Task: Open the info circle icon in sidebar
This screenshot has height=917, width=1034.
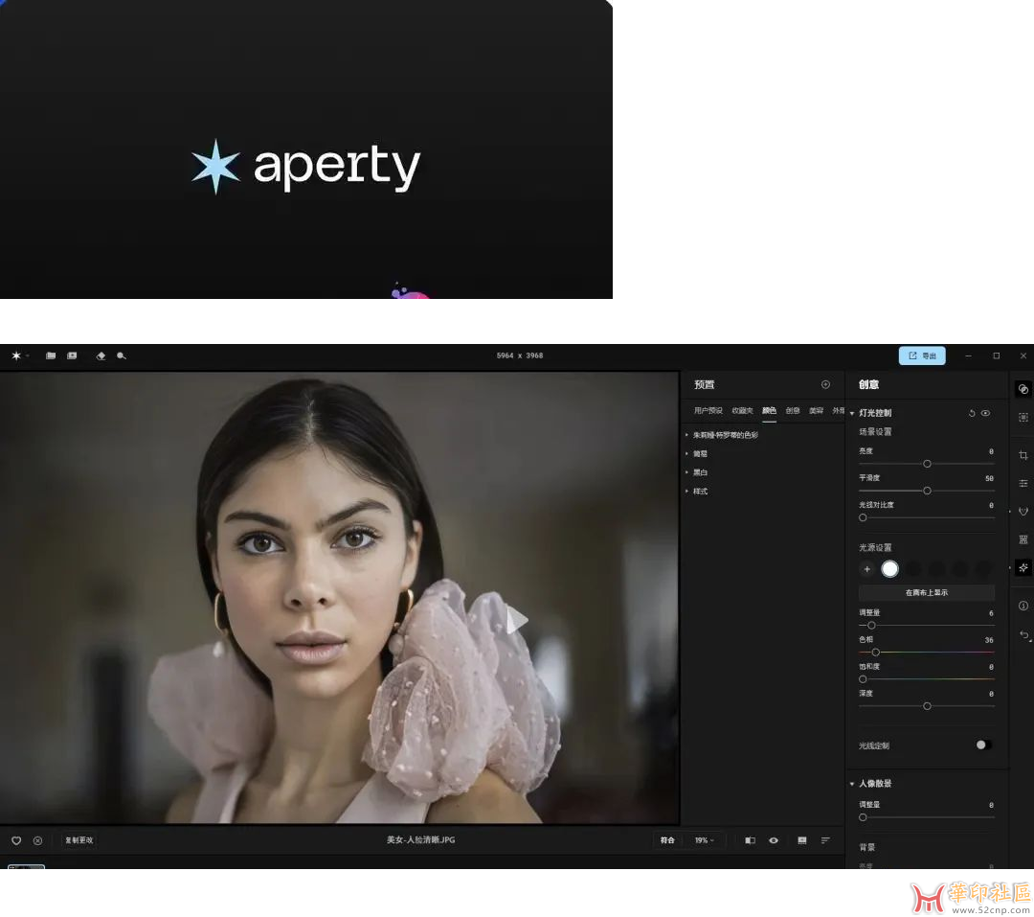Action: (1023, 606)
